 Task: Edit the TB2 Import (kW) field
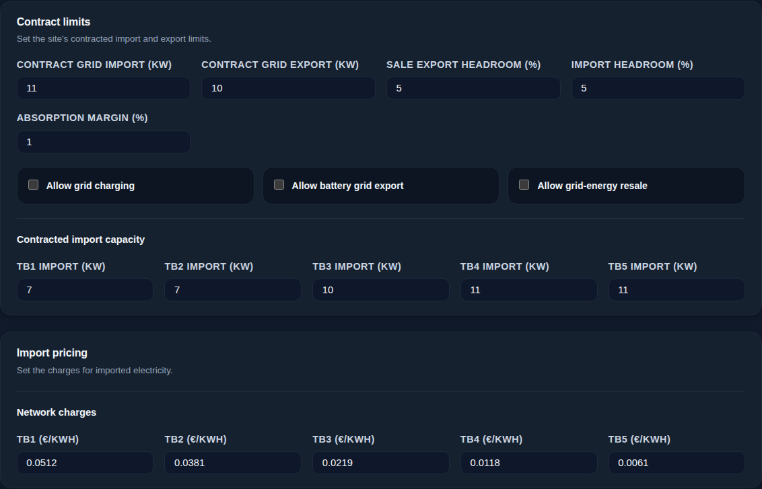click(x=233, y=290)
